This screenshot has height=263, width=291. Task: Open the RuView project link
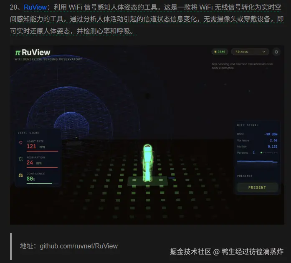(x=35, y=7)
